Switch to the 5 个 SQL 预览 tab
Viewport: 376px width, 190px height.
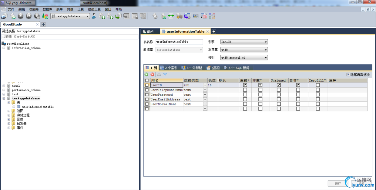(236, 68)
